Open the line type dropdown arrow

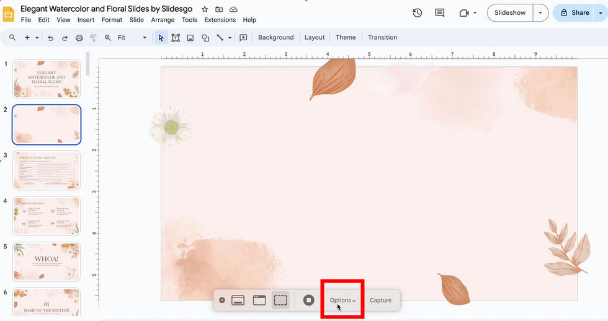point(230,38)
